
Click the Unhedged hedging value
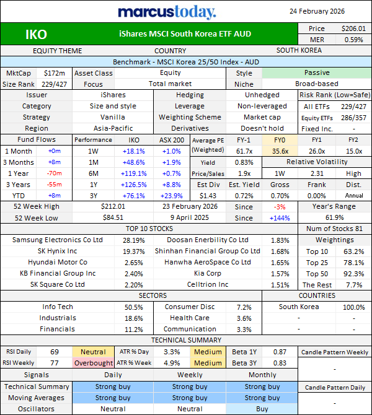click(262, 95)
